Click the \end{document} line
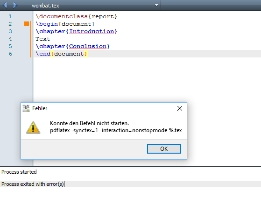The width and height of the screenshot is (261, 219). click(x=61, y=54)
